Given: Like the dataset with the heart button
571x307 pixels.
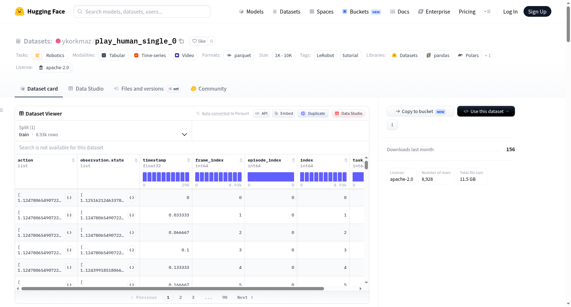Looking at the screenshot, I should pyautogui.click(x=199, y=41).
